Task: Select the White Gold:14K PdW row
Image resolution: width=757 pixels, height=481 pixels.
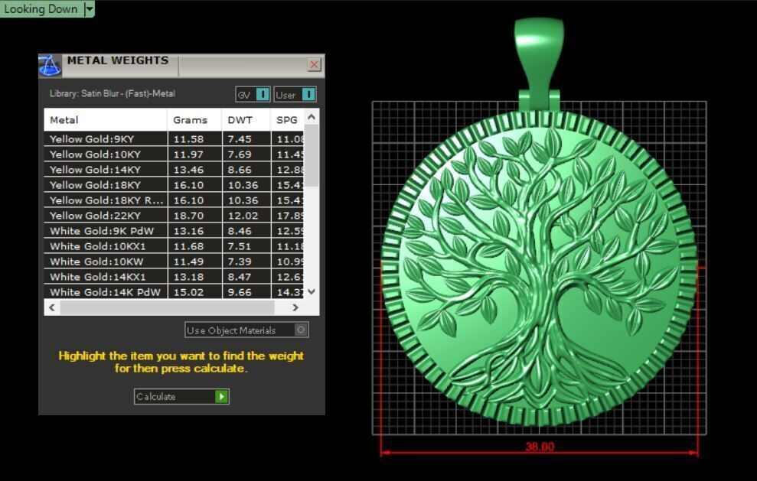Action: (174, 292)
